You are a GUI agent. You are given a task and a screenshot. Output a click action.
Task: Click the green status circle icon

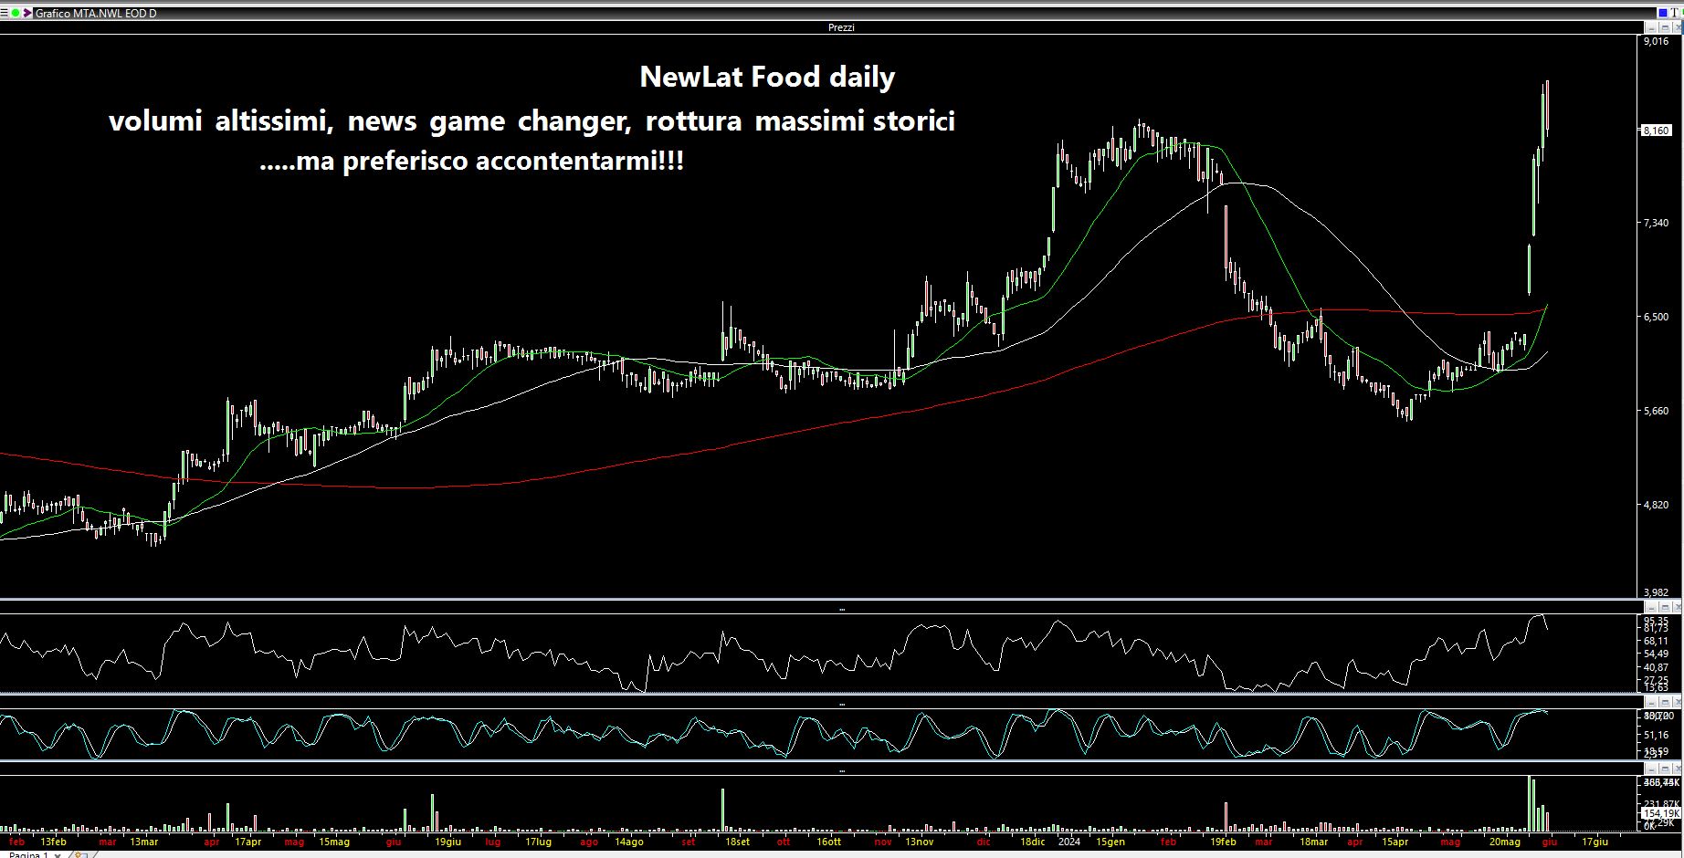pos(15,13)
